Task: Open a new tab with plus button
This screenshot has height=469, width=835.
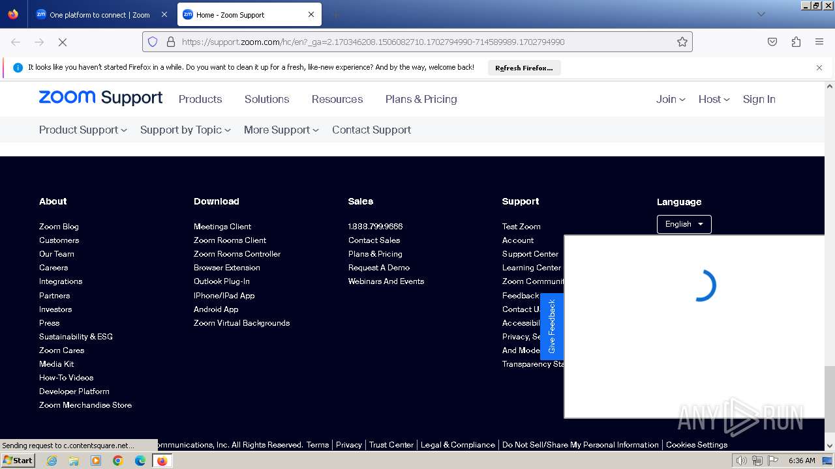Action: click(x=335, y=14)
